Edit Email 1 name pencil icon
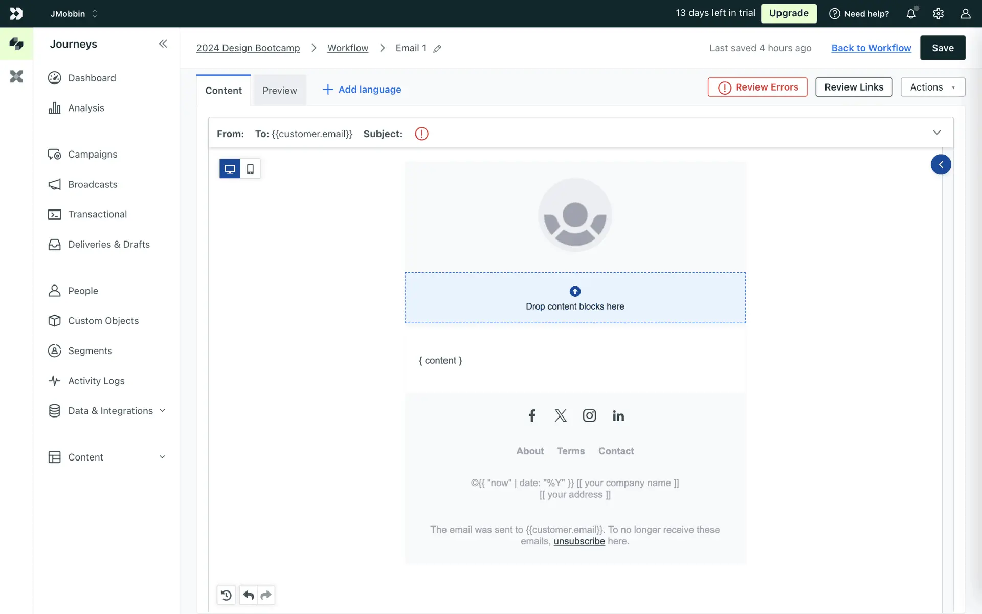Screen dimensions: 982x614 point(437,49)
